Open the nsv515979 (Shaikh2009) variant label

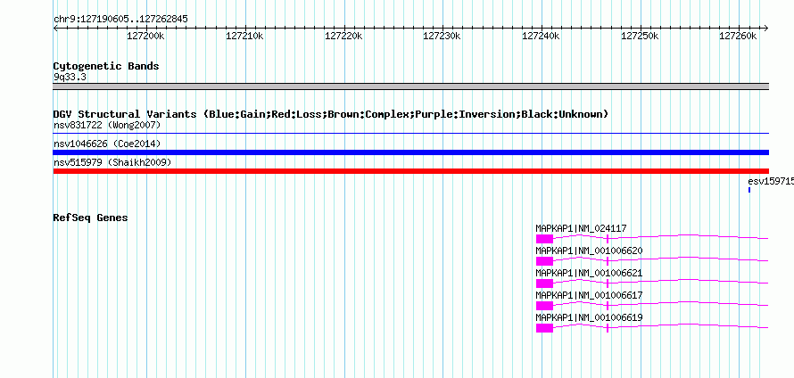tap(112, 162)
